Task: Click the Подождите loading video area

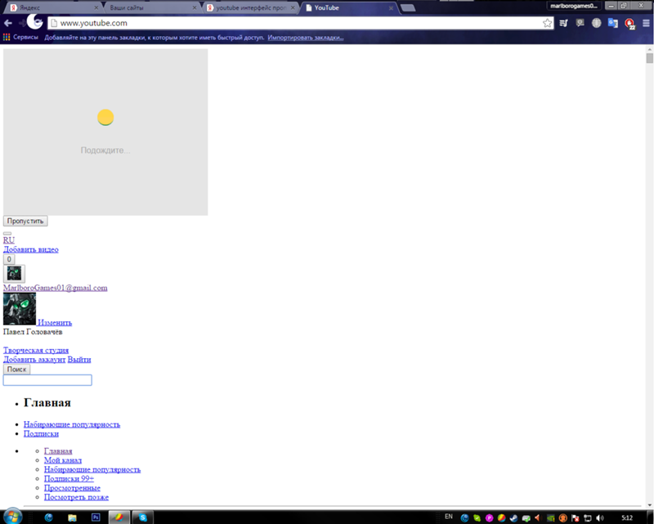Action: (x=105, y=132)
